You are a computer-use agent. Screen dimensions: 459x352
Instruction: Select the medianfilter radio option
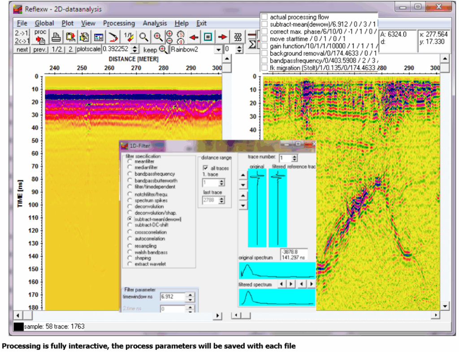[130, 167]
